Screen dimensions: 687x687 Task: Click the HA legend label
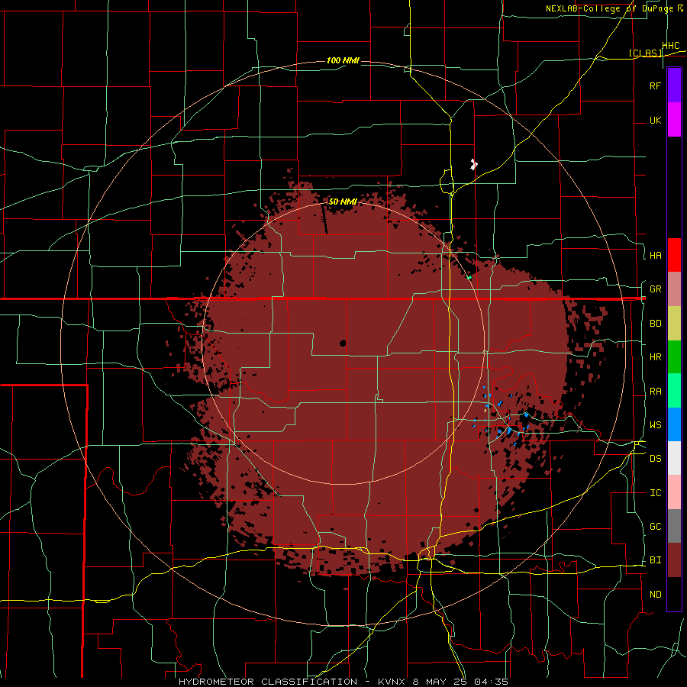click(655, 256)
